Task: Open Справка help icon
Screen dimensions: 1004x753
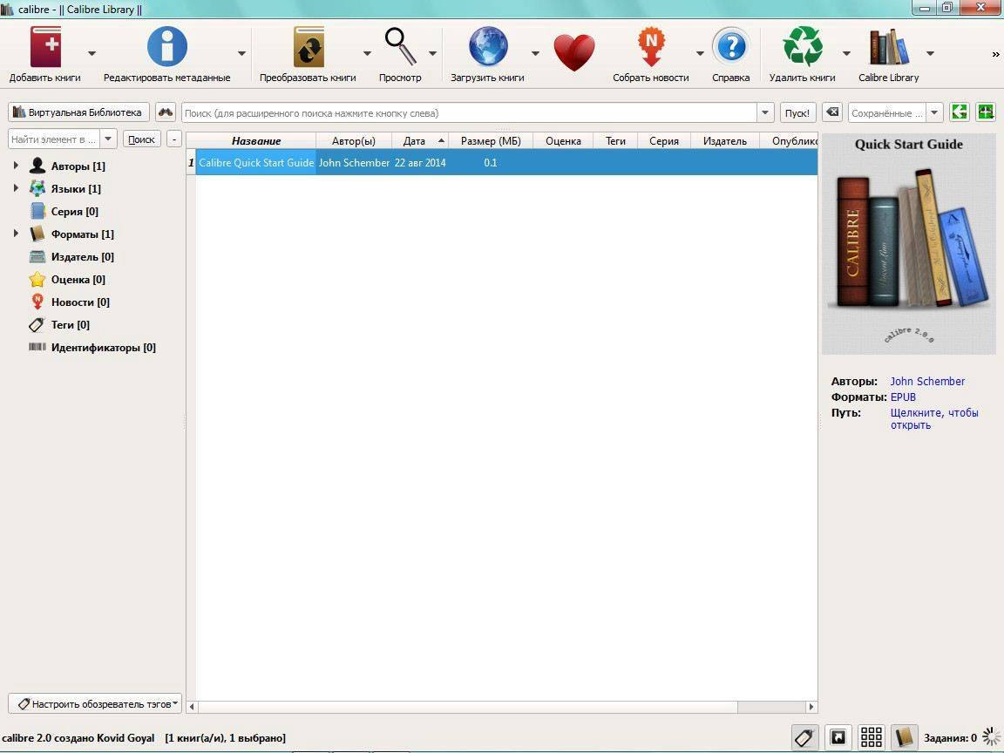Action: coord(731,47)
